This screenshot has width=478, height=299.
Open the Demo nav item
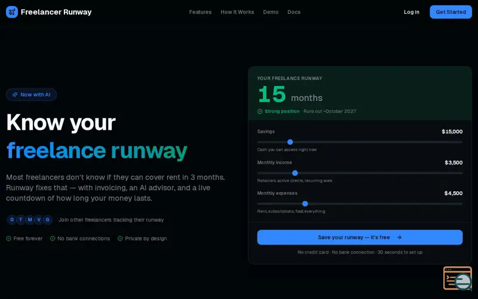tap(271, 12)
